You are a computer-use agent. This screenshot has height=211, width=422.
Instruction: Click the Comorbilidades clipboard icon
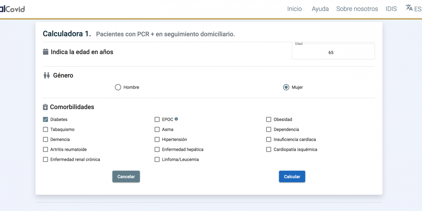click(x=46, y=107)
